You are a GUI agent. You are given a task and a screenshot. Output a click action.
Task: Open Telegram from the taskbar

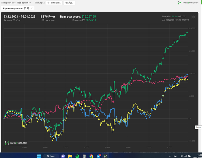(99, 156)
